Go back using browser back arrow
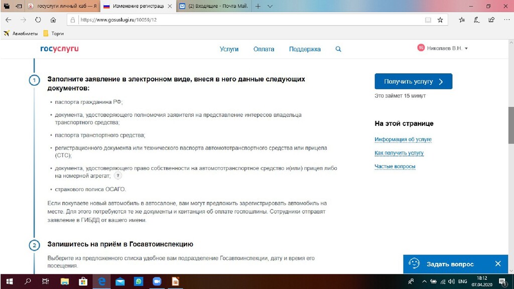 (x=8, y=20)
